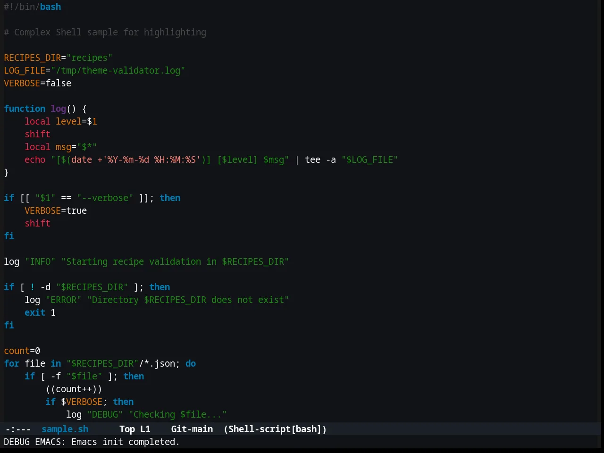The image size is (604, 453).
Task: Click the "$file" string in -f test
Action: point(84,376)
